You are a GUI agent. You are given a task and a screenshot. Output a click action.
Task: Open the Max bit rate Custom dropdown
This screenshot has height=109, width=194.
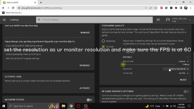[183, 61]
